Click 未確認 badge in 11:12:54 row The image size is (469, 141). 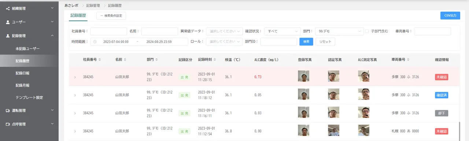pyautogui.click(x=442, y=131)
